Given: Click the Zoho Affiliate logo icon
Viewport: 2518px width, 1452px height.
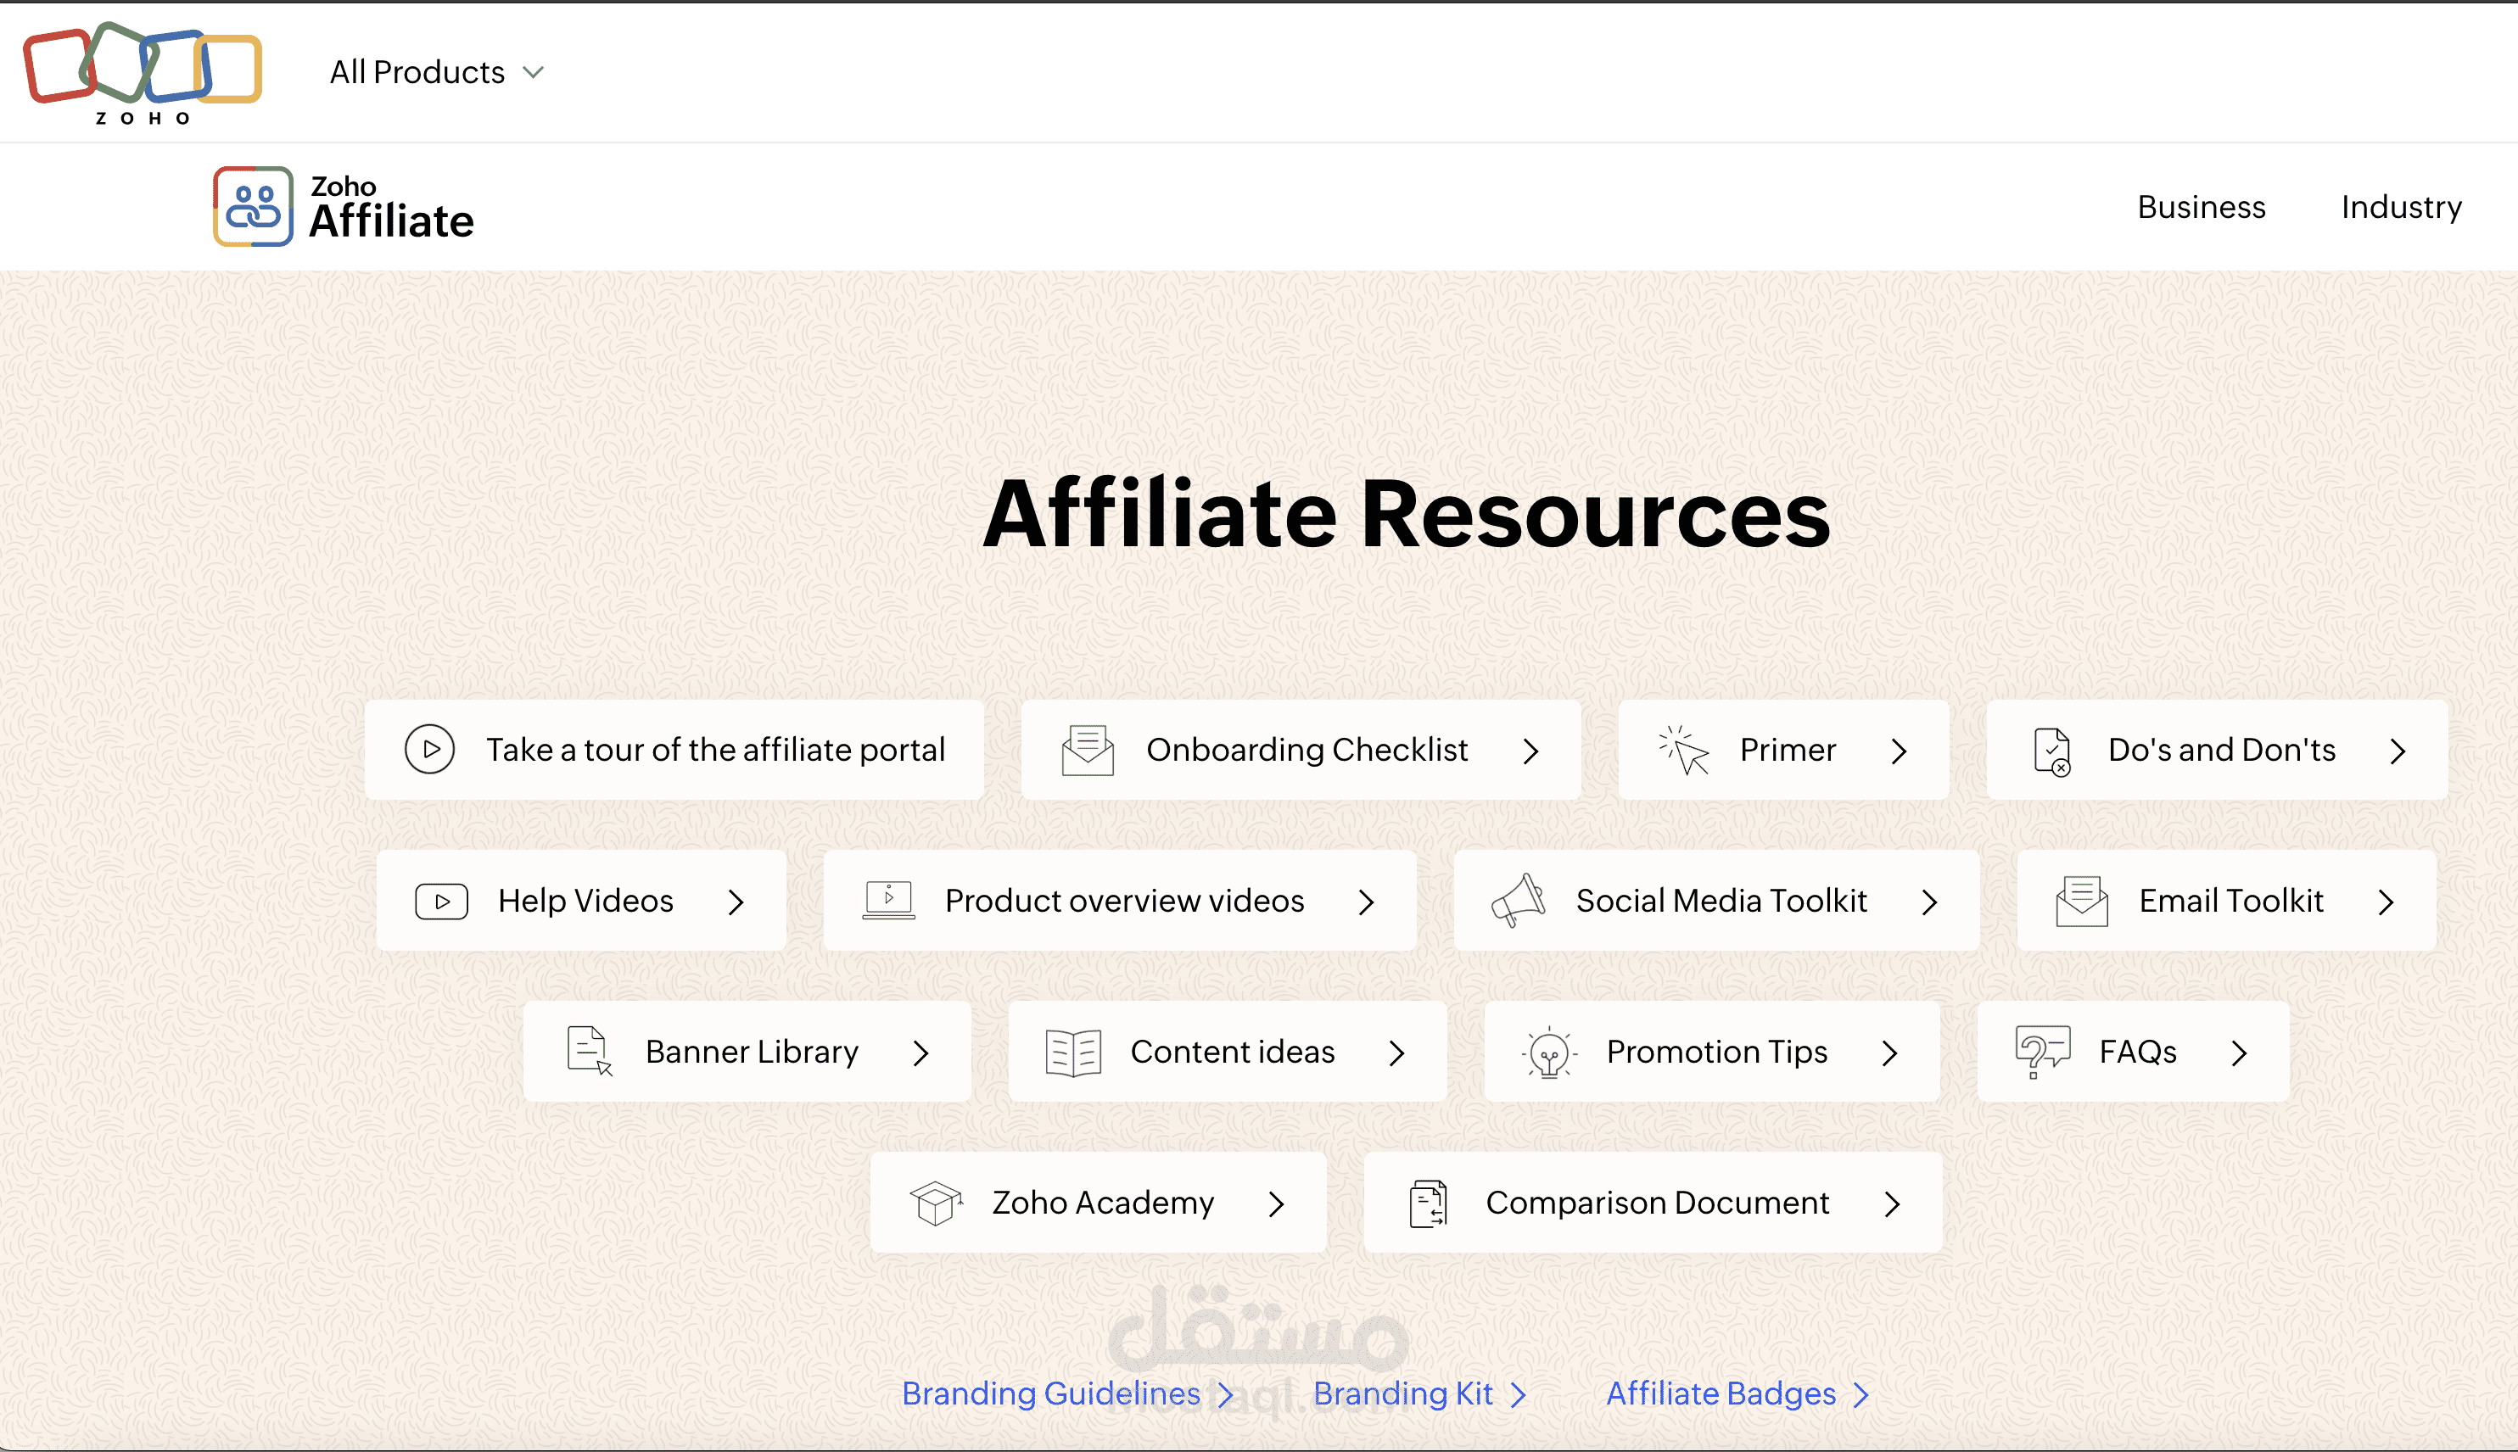Looking at the screenshot, I should point(254,206).
